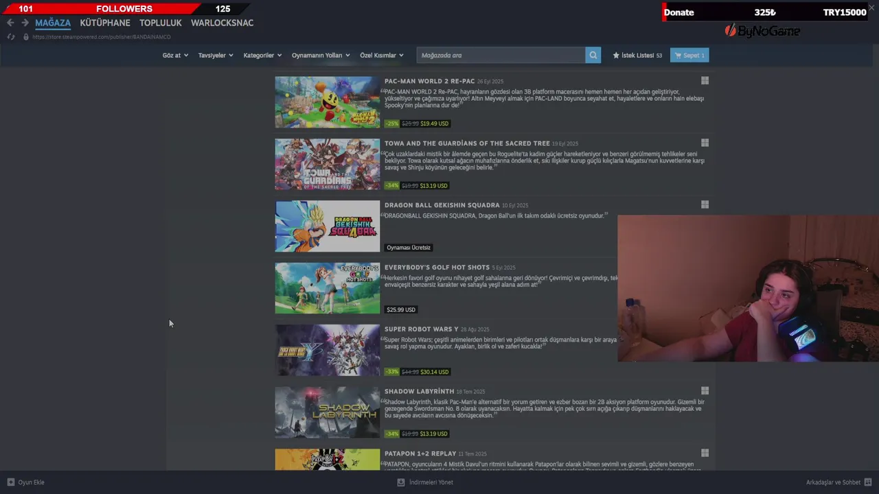Image resolution: width=879 pixels, height=494 pixels.
Task: Open the wishlist star icon
Action: pos(616,56)
